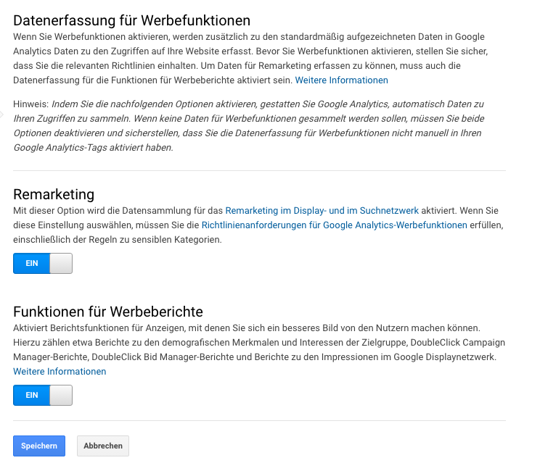Image resolution: width=540 pixels, height=463 pixels.
Task: Turn off the Remarketing EIN switch
Action: [x=43, y=263]
